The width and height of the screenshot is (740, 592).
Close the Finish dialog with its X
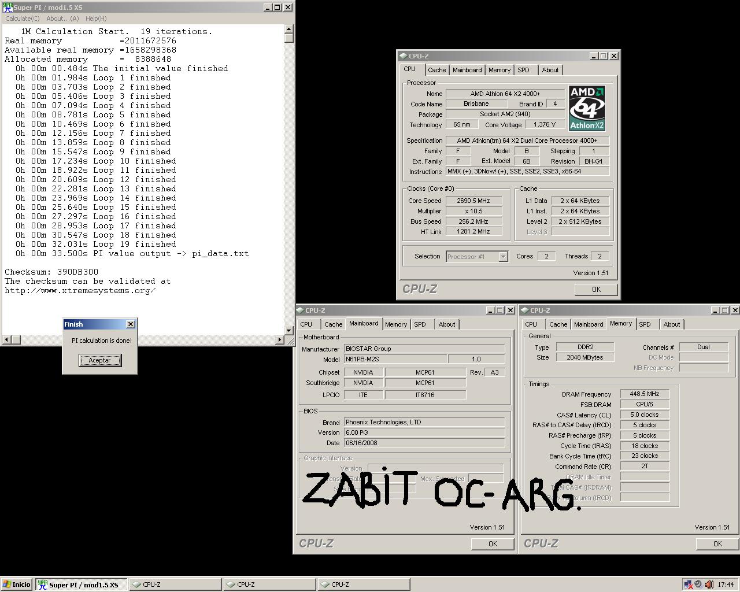(x=130, y=324)
